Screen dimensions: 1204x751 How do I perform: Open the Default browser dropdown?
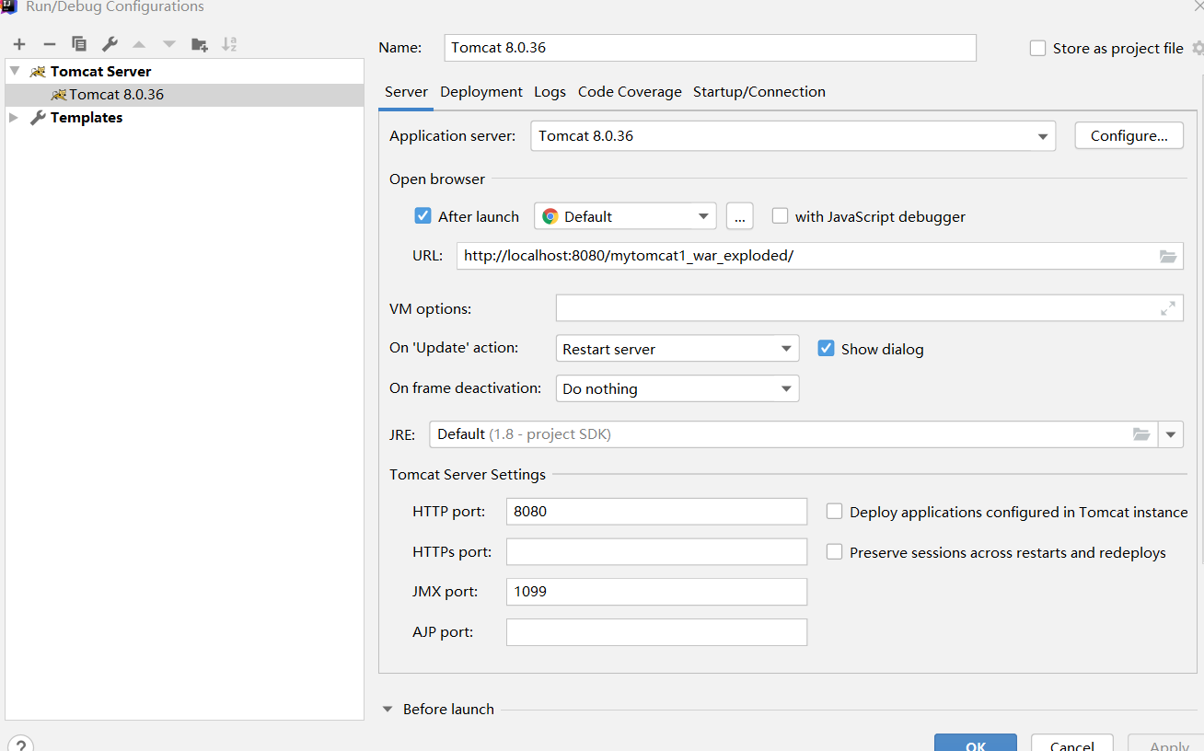[625, 216]
